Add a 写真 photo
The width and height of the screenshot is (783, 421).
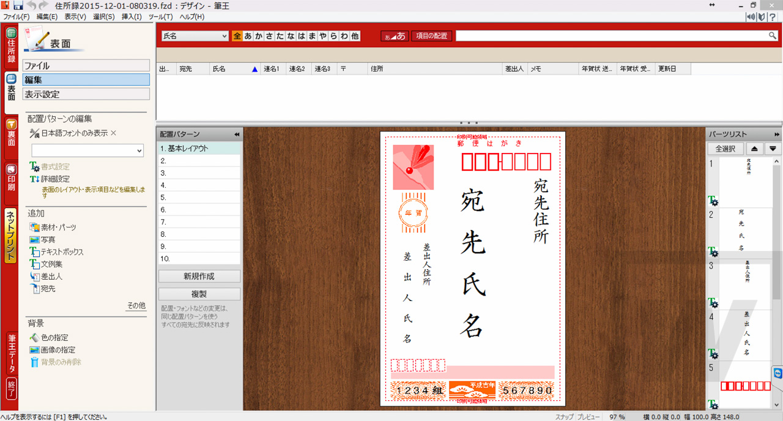click(x=42, y=240)
